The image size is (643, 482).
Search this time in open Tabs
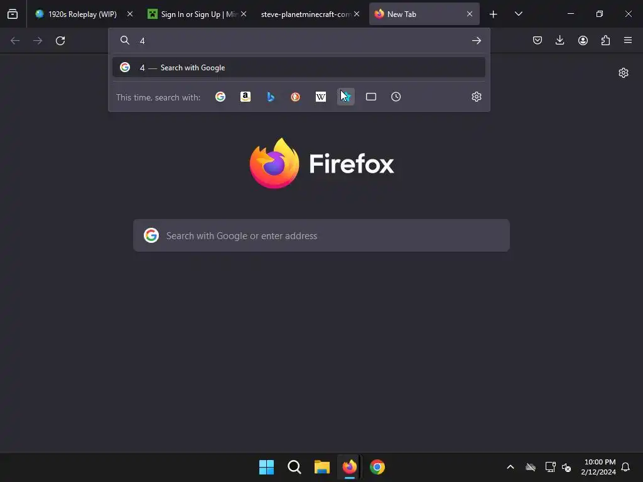tap(370, 97)
